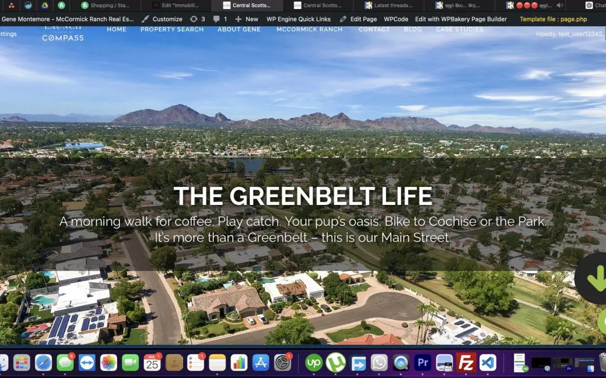Open Customize in the admin bar
606x378 pixels.
pyautogui.click(x=162, y=19)
